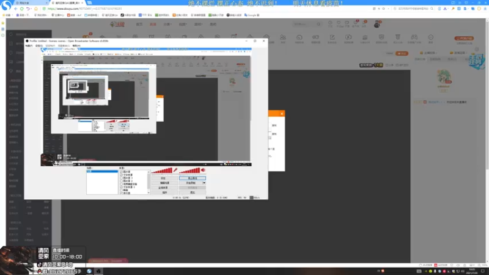The height and width of the screenshot is (275, 489).
Task: Open the clock history icon in the Douyu header
Action: pos(330,23)
